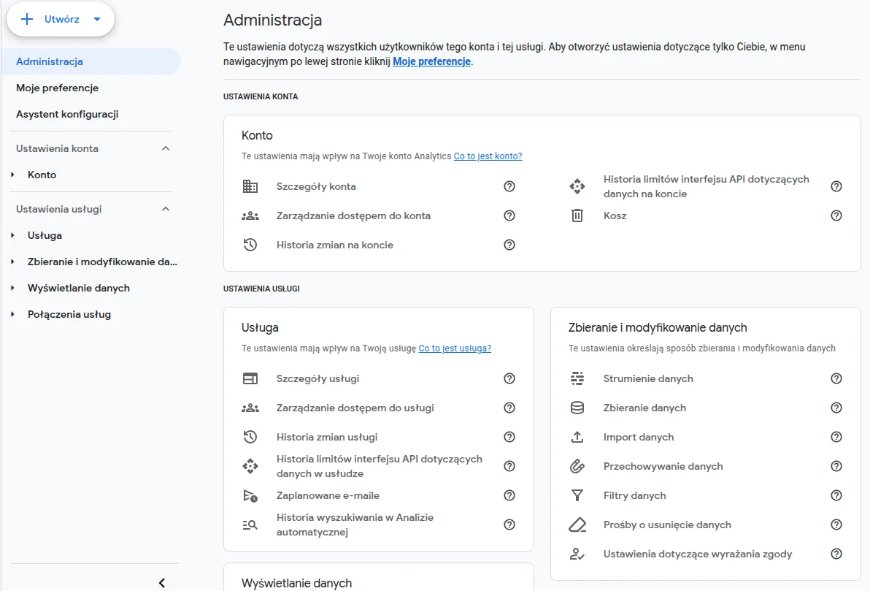Screen dimensions: 870x591
Task: Click the Wyświetlanie danych card heading
Action: point(296,583)
